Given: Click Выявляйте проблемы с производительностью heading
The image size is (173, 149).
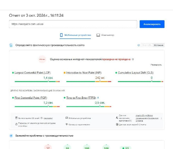Looking at the screenshot, I should pyautogui.click(x=44, y=136).
